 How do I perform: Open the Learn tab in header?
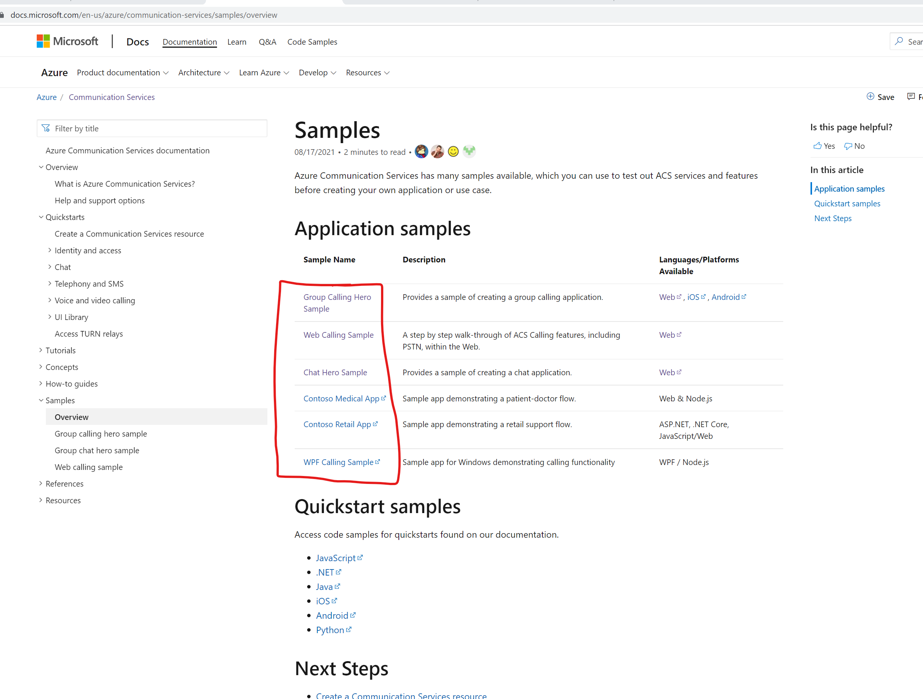[237, 42]
